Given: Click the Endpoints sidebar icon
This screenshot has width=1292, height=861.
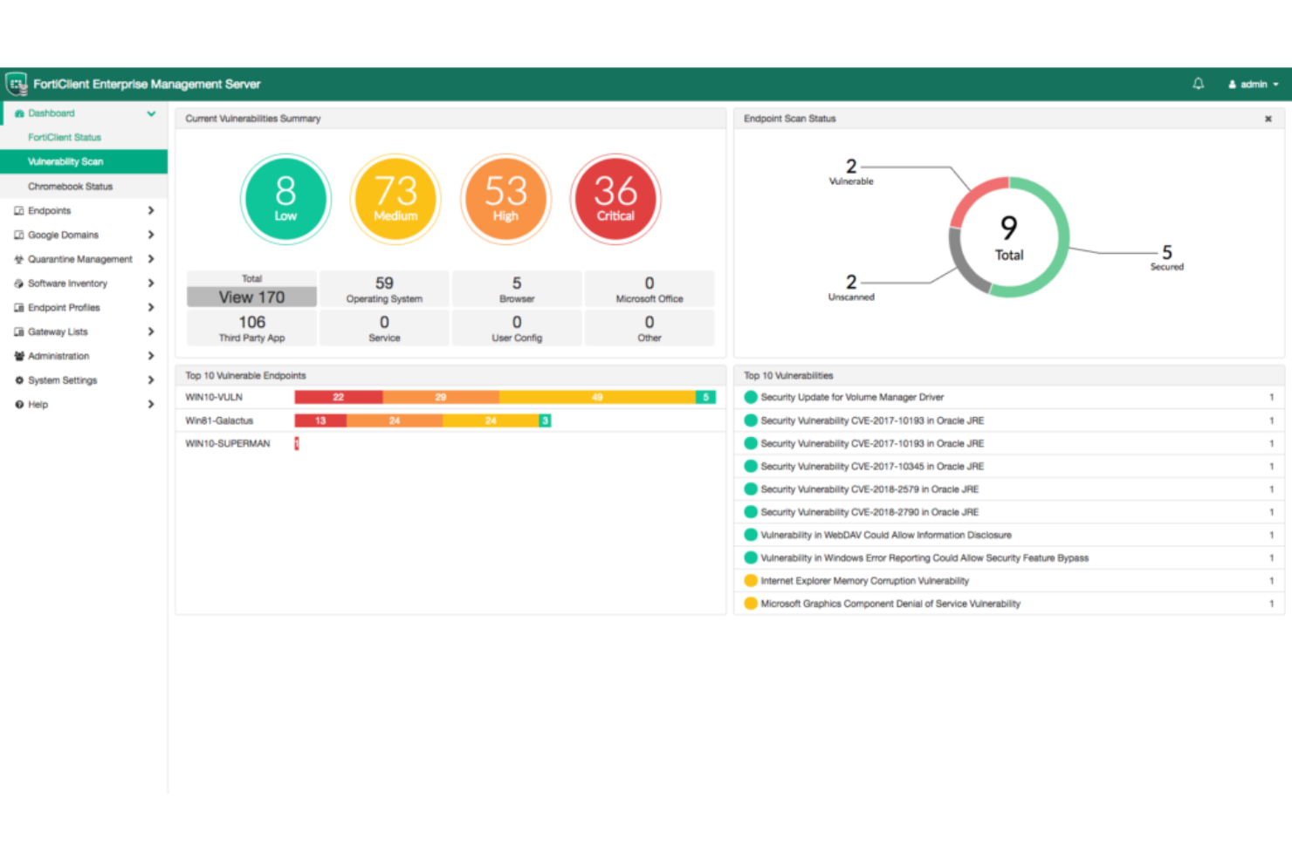Looking at the screenshot, I should tap(19, 210).
